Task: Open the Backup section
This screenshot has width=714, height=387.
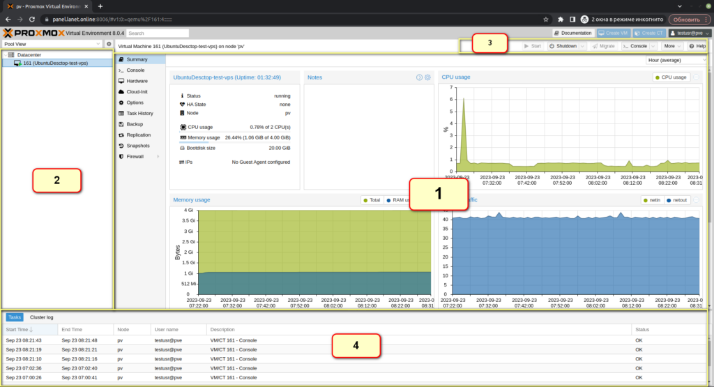Action: 135,124
